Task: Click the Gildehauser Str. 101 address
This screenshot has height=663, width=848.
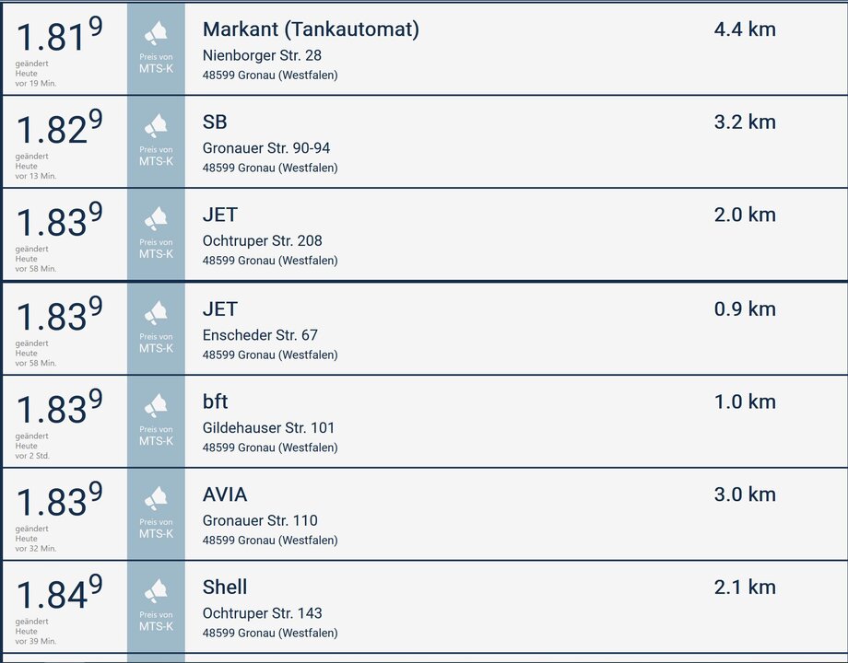Action: [268, 427]
